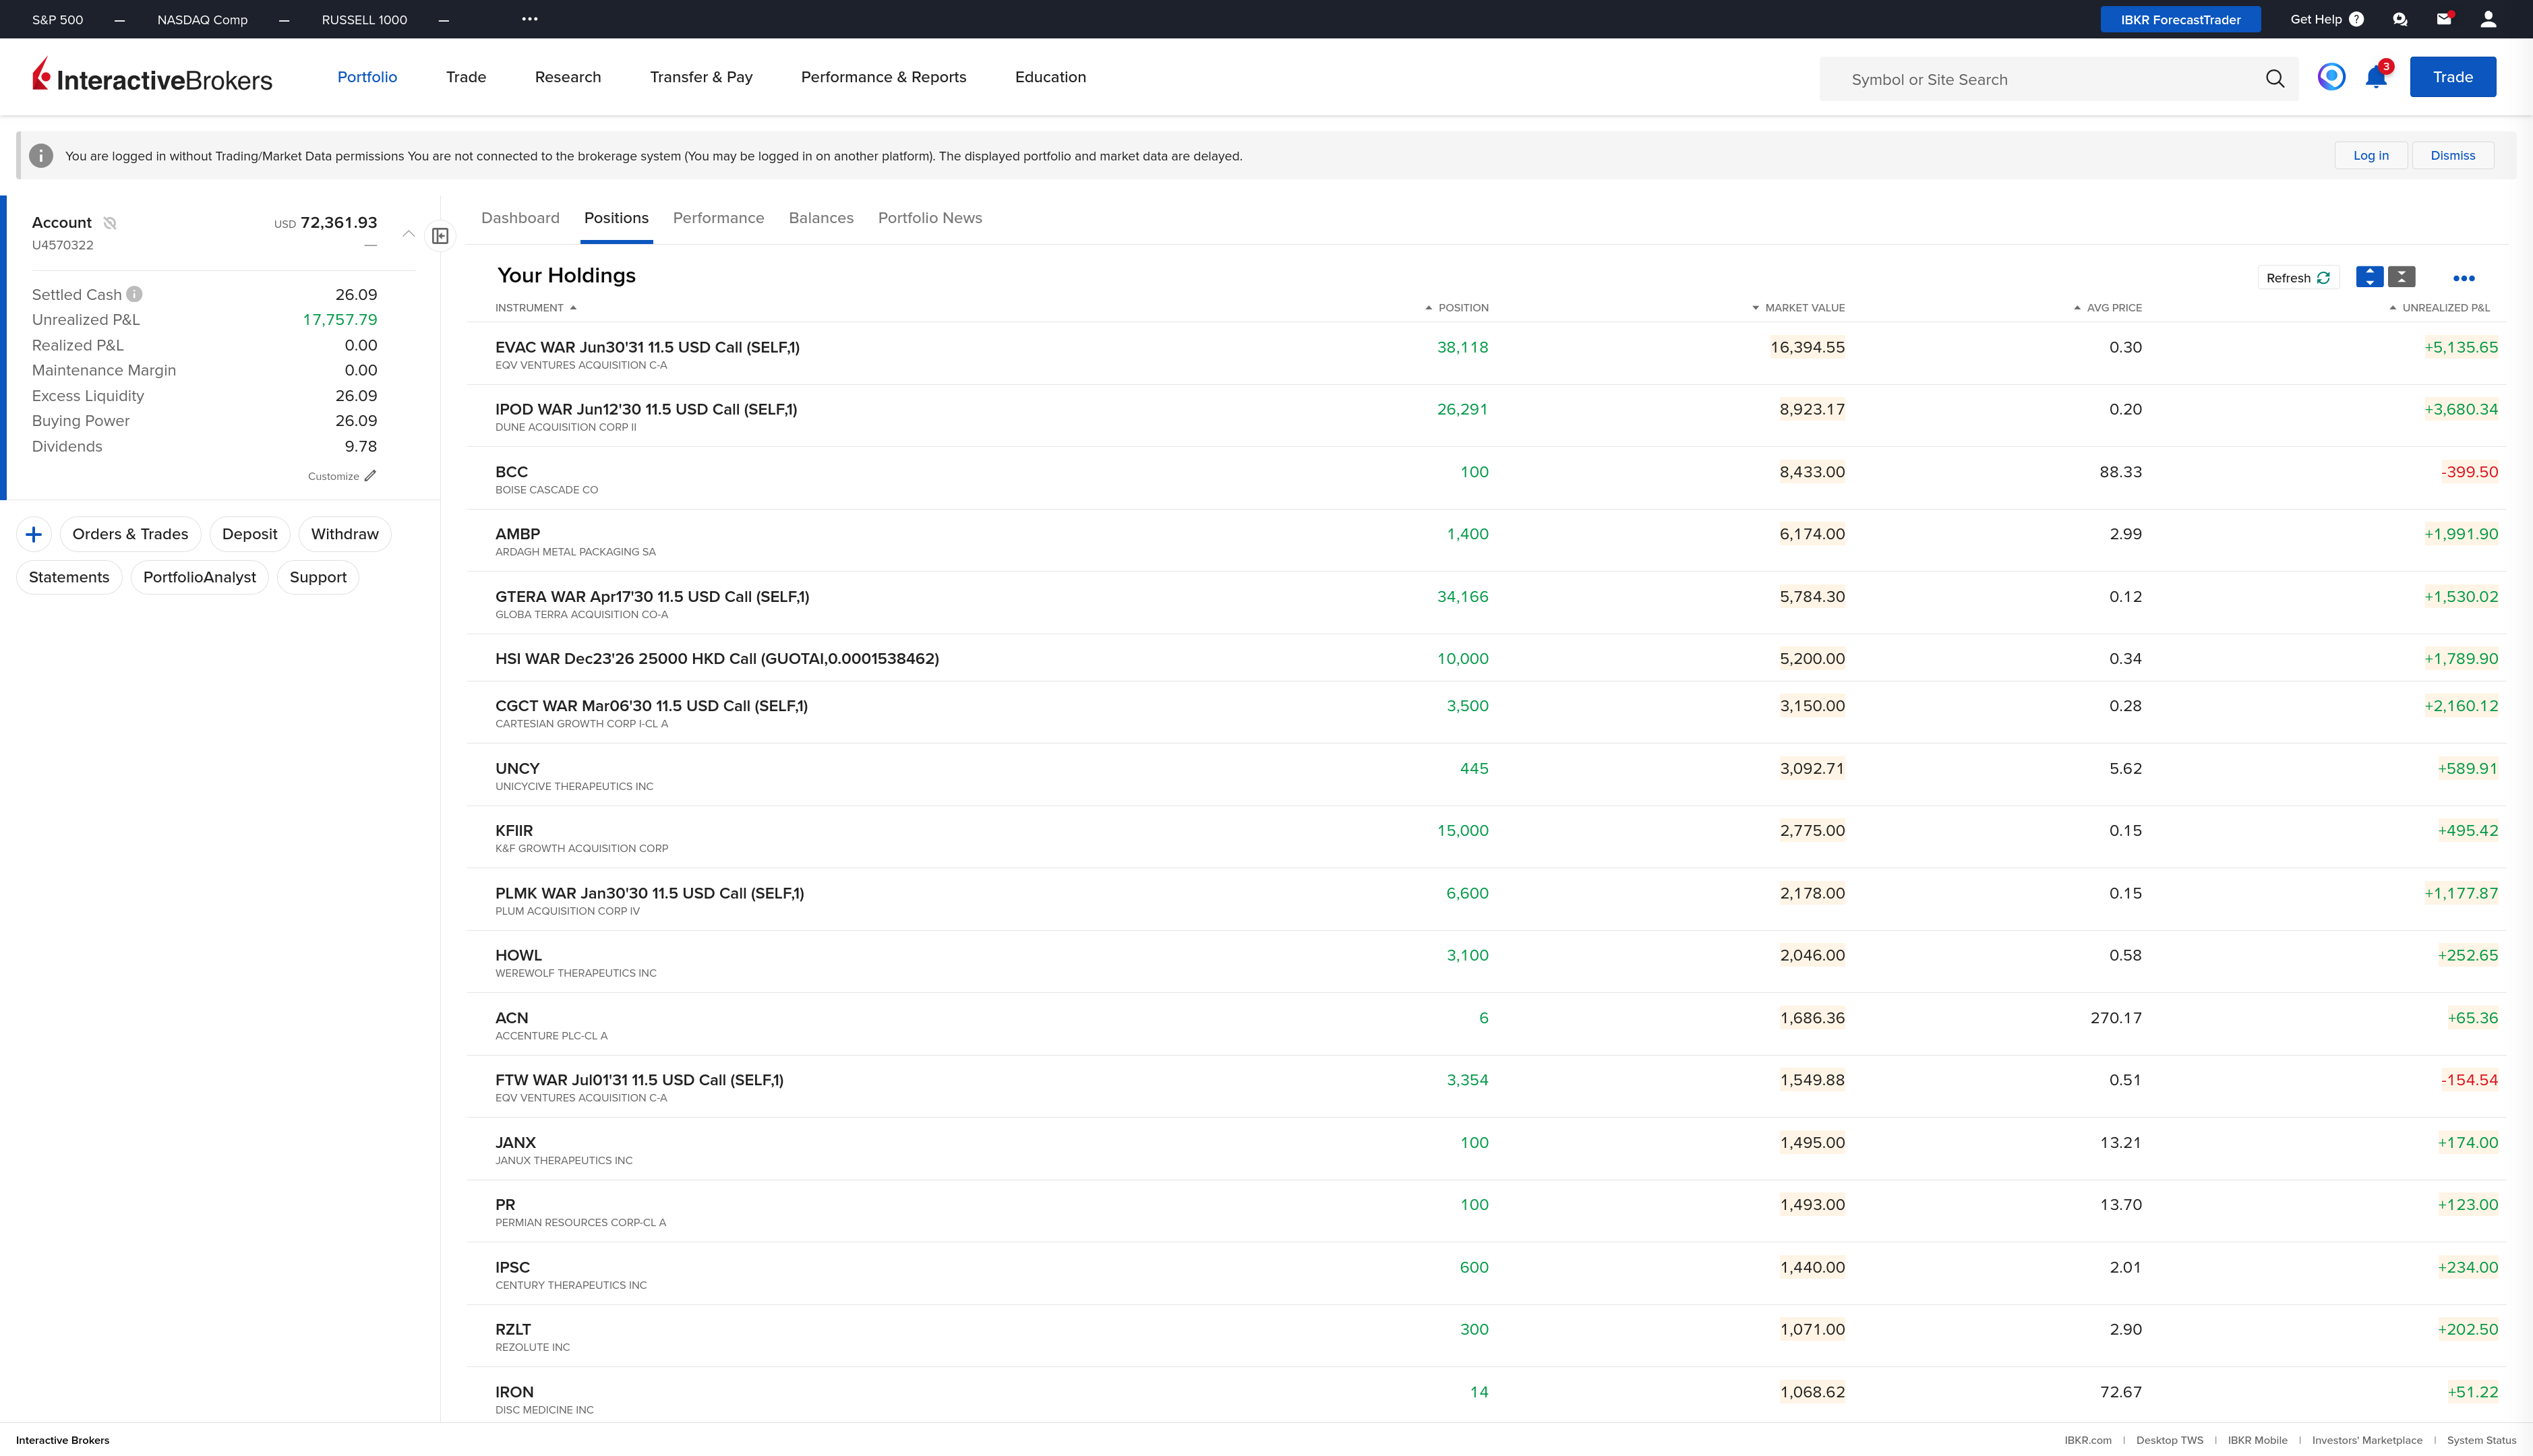Collapse the Account summary chevron
Screen dimensions: 2533x1456
(408, 234)
